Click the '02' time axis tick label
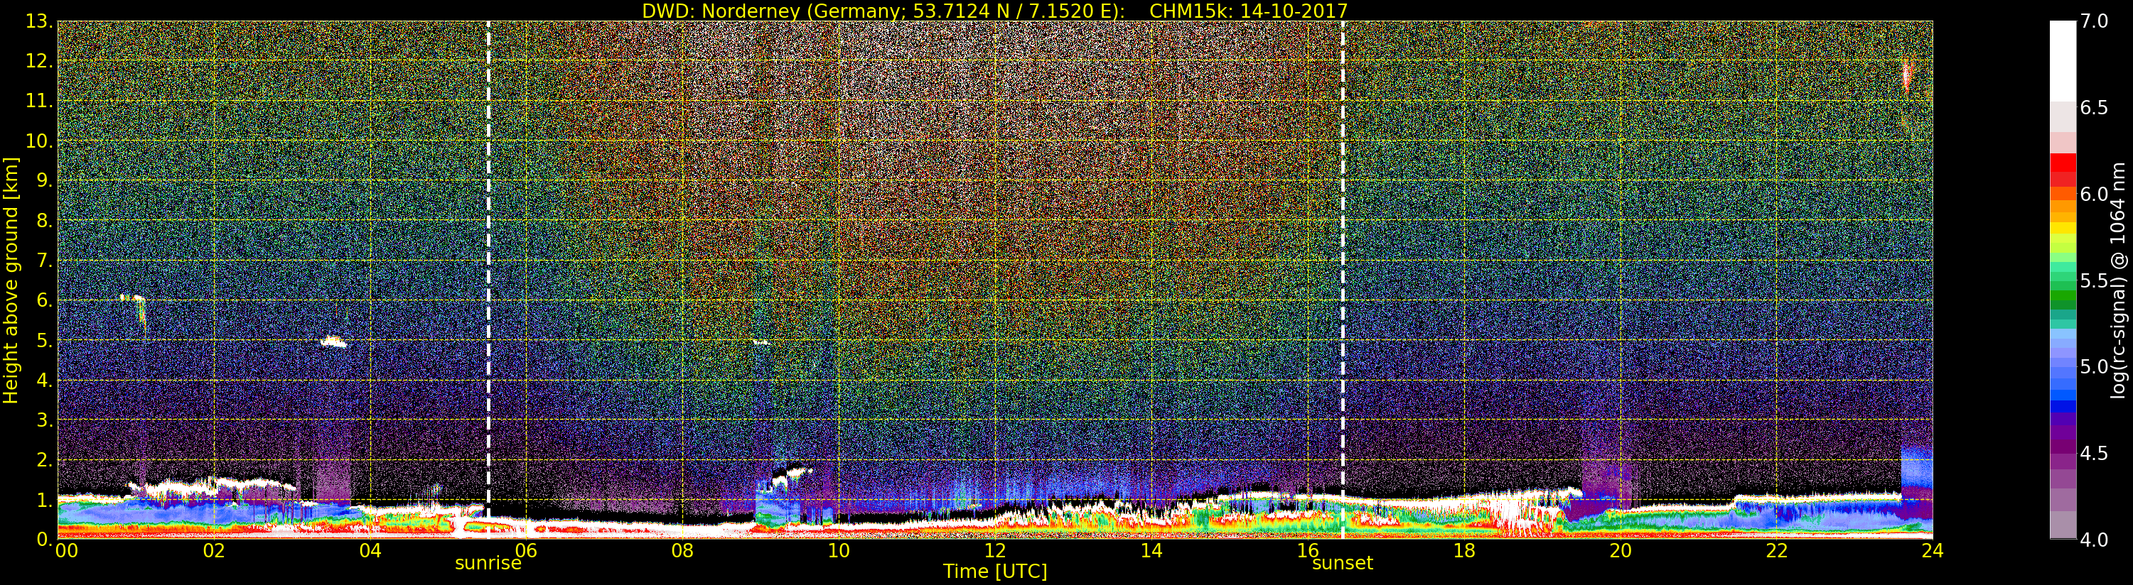 pyautogui.click(x=214, y=550)
